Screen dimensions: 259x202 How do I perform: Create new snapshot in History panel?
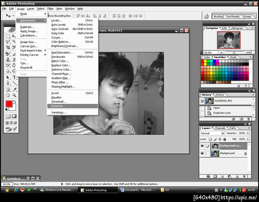(x=241, y=119)
